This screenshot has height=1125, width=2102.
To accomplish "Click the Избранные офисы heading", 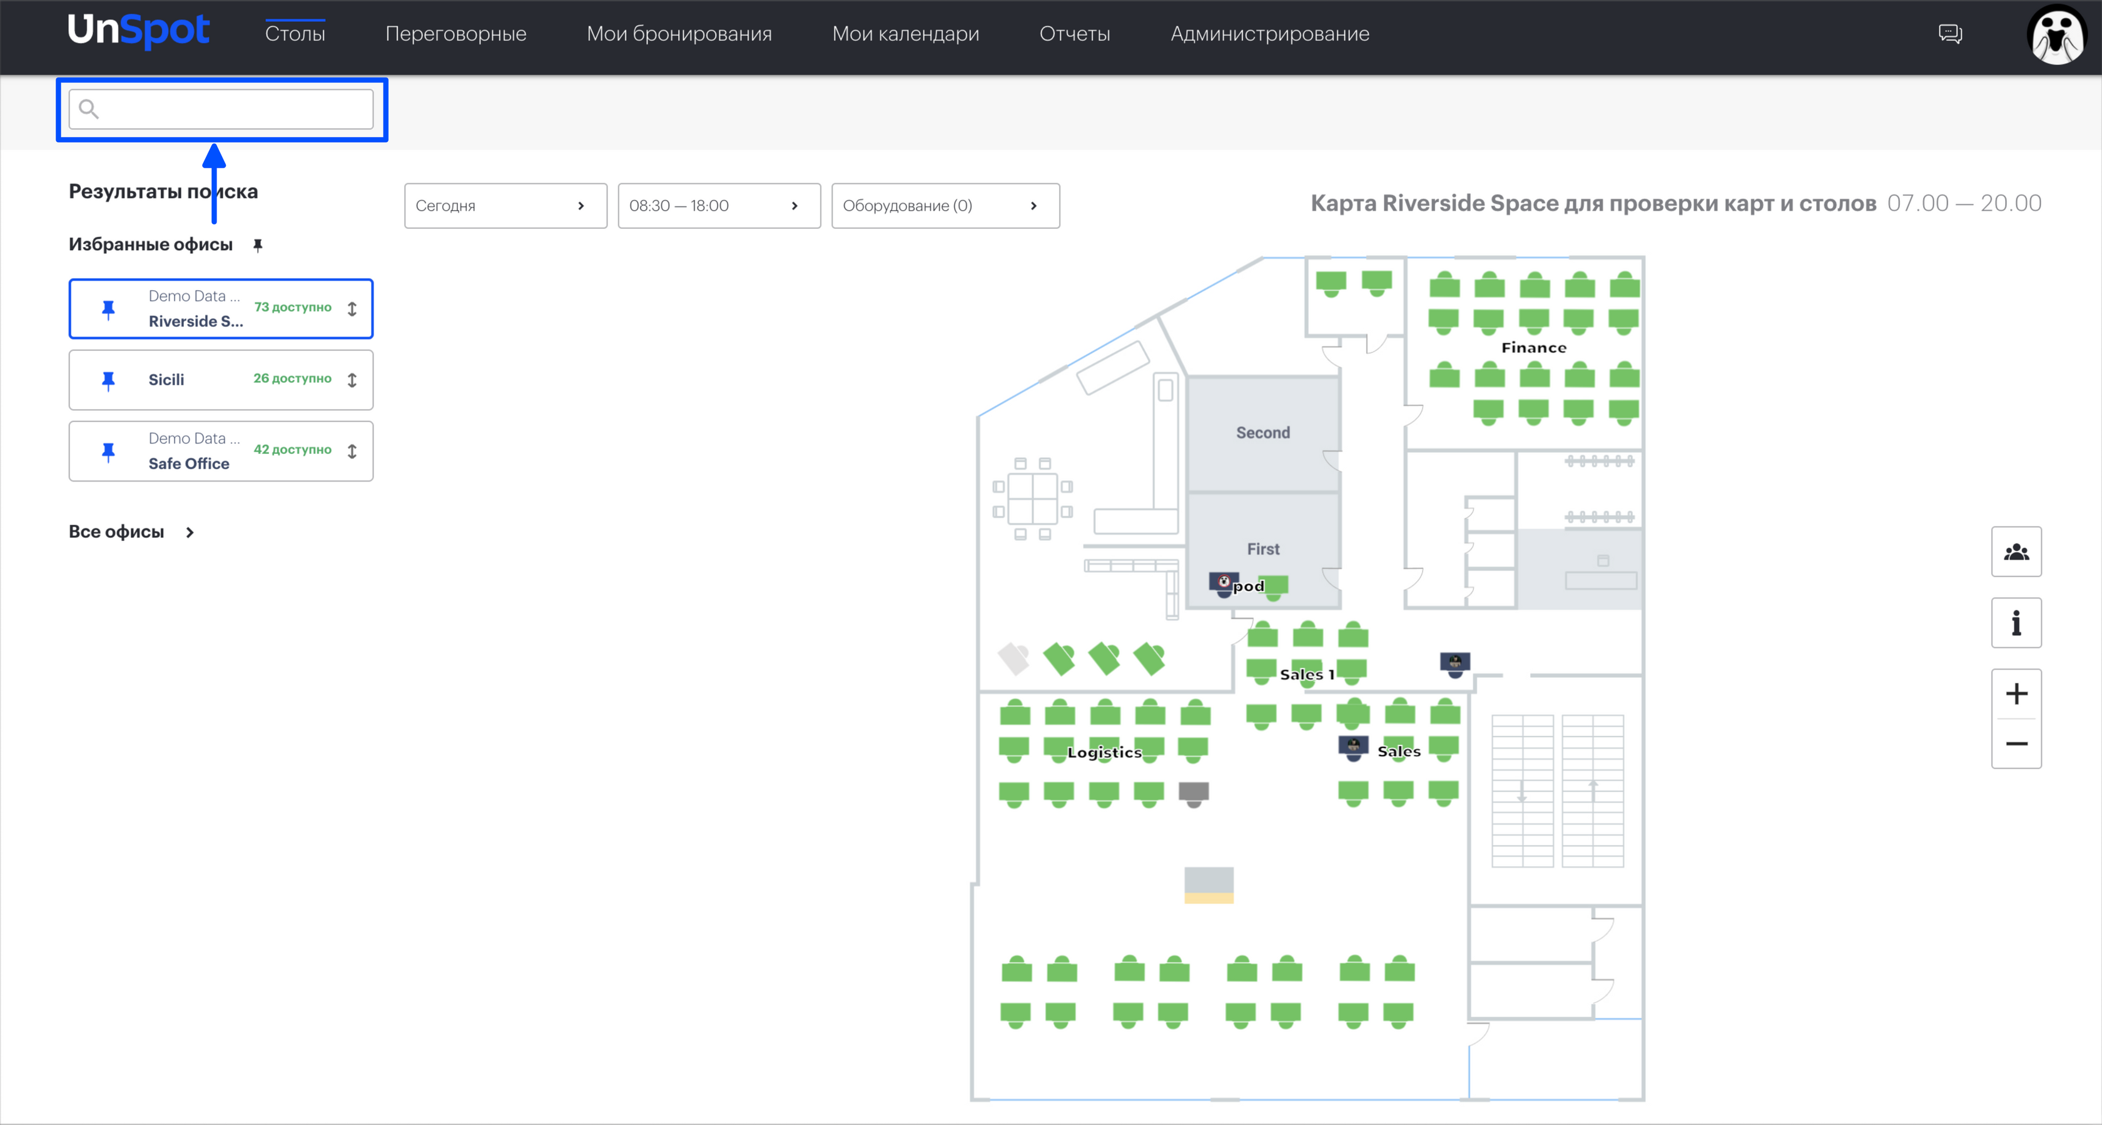I will point(151,245).
